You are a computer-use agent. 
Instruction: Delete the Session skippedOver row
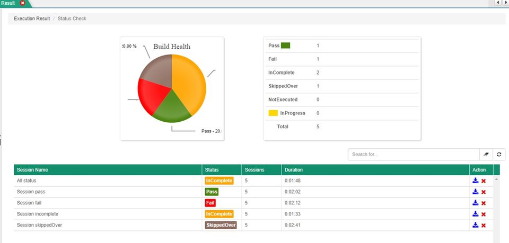click(484, 226)
